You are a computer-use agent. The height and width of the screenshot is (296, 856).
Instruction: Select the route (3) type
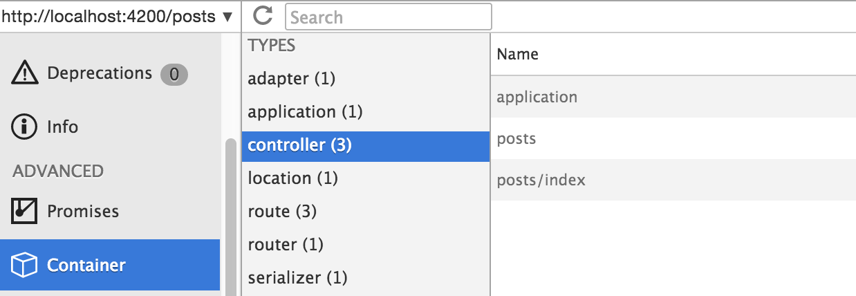click(x=282, y=212)
